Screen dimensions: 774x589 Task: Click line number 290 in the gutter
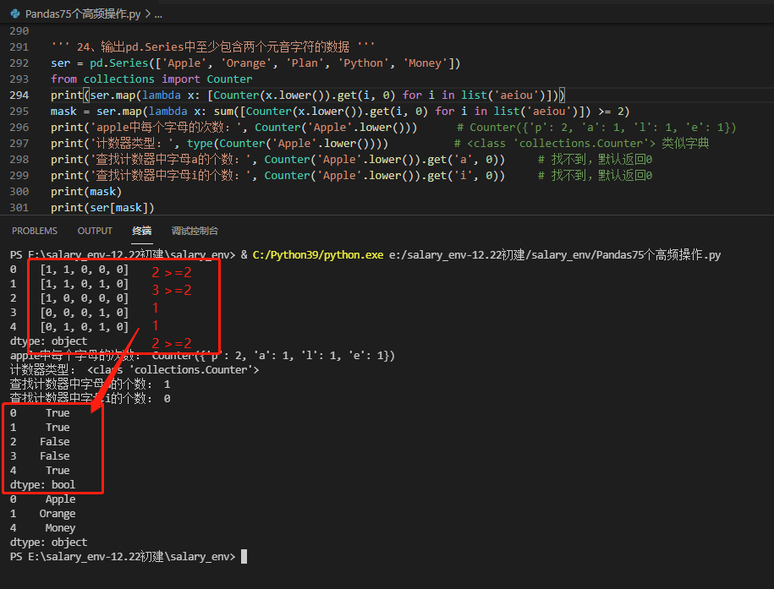coord(19,31)
